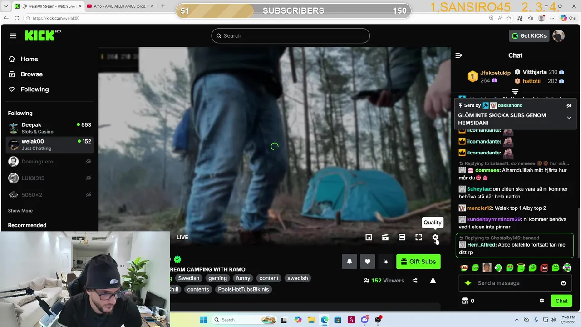Image resolution: width=581 pixels, height=327 pixels.
Task: Open the emoji picker in chat
Action: click(x=563, y=283)
